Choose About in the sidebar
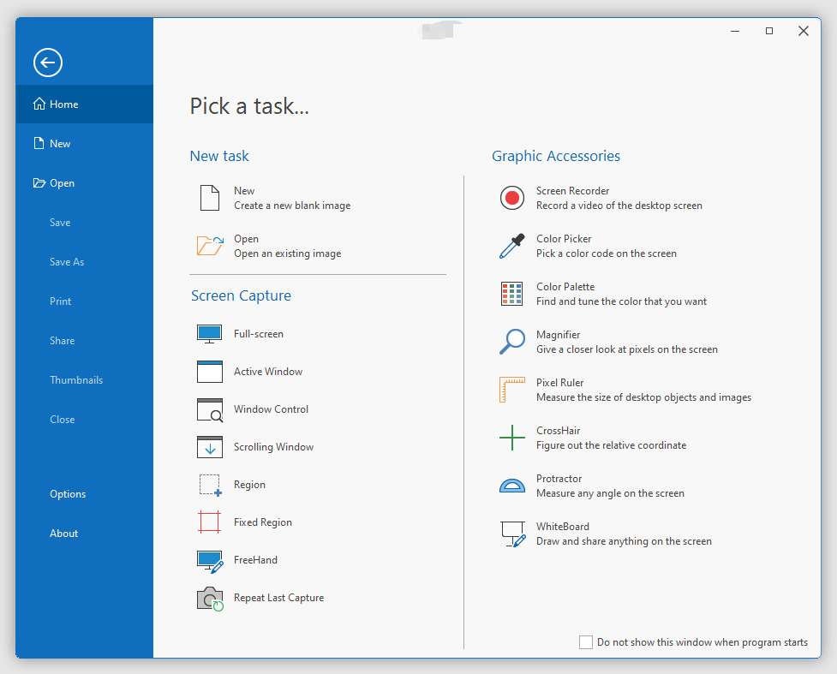The height and width of the screenshot is (674, 837). tap(63, 534)
